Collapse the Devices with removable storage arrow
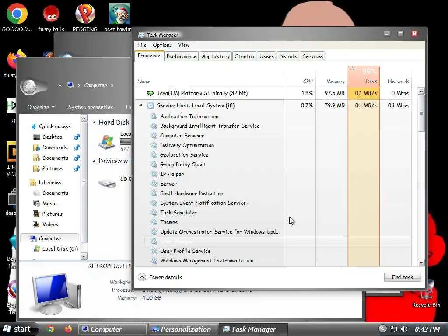448x336 pixels. pyautogui.click(x=94, y=161)
